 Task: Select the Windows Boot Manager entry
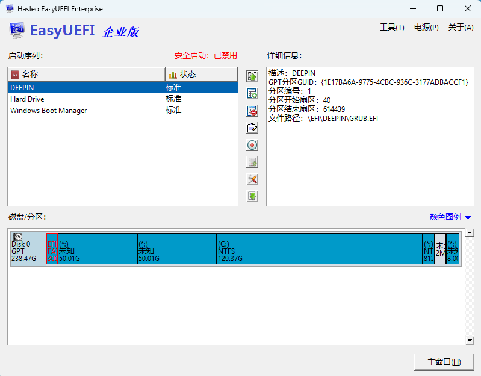(123, 111)
